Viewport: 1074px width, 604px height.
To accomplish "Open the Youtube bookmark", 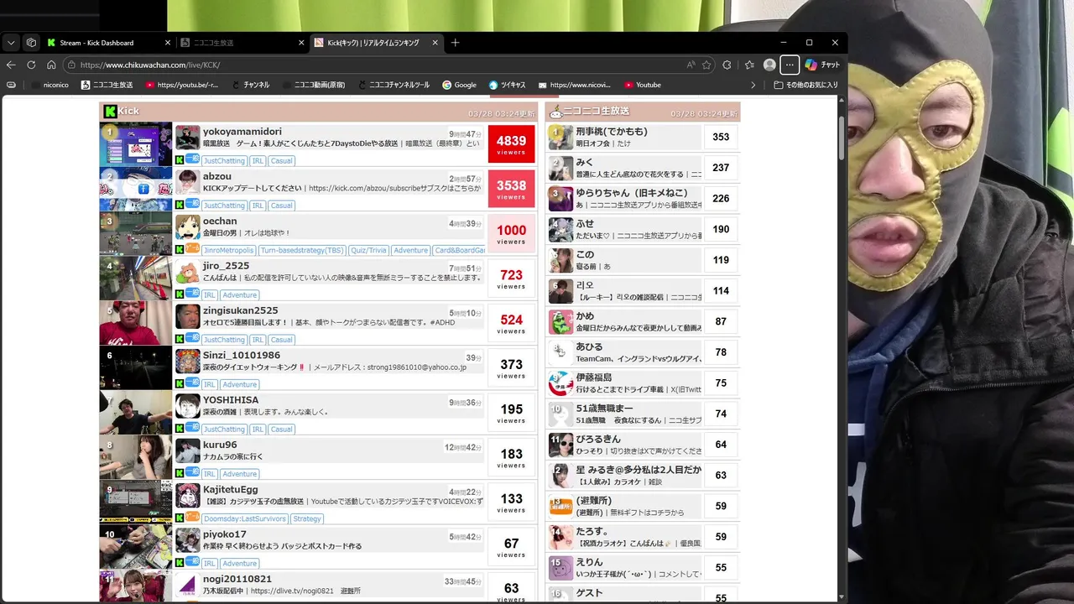I will [x=642, y=85].
